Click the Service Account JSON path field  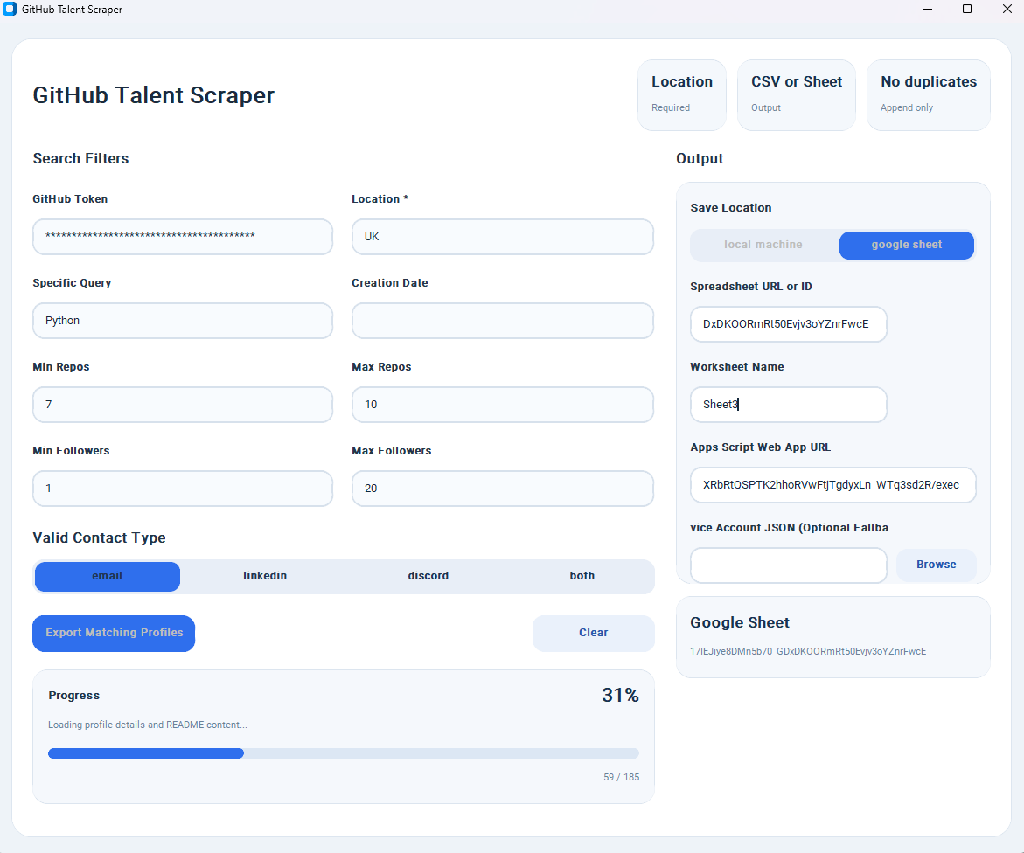coord(788,565)
